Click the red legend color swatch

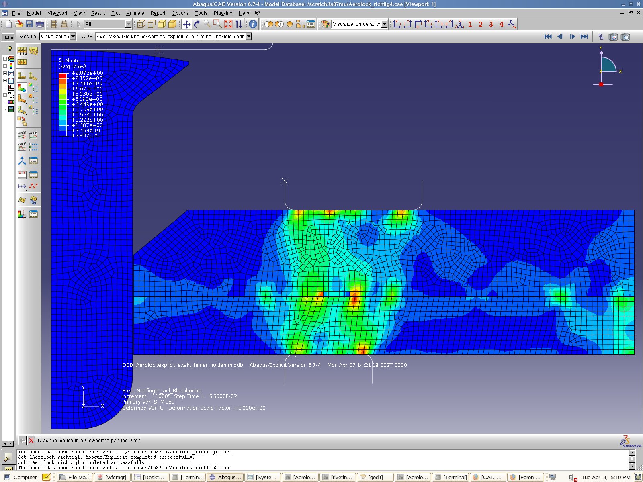(x=63, y=76)
